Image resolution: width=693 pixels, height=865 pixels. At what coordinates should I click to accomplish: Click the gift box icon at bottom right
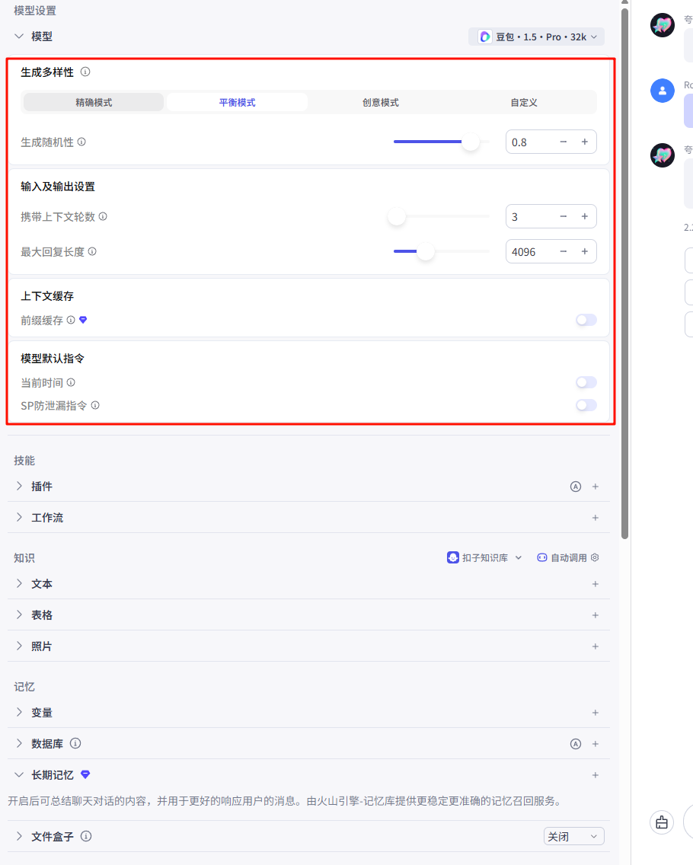(661, 822)
